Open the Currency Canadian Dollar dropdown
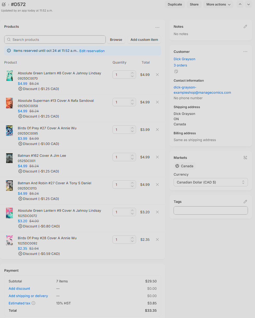The height and width of the screenshot is (318, 255). pyautogui.click(x=211, y=182)
